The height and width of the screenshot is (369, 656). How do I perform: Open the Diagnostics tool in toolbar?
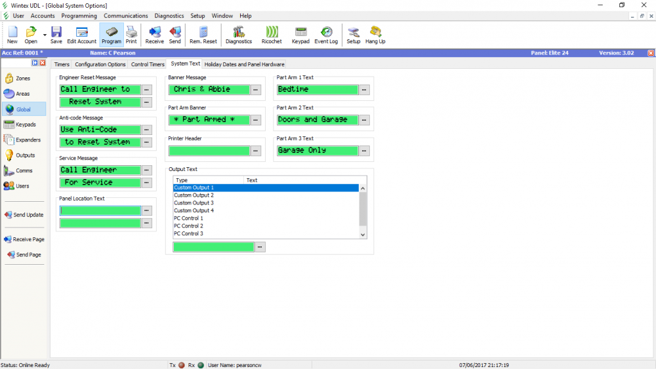coord(238,35)
